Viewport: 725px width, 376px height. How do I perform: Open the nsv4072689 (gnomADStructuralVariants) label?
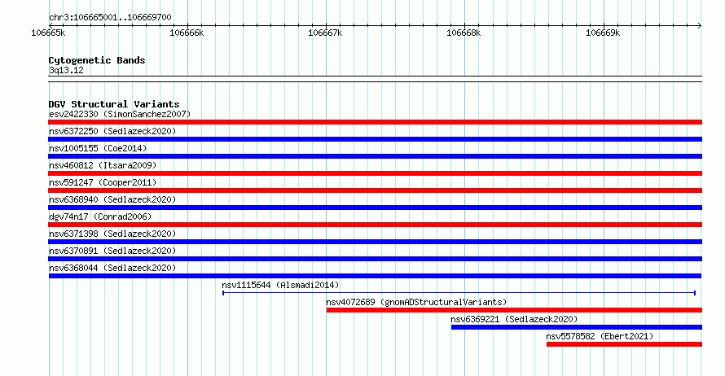pos(416,302)
